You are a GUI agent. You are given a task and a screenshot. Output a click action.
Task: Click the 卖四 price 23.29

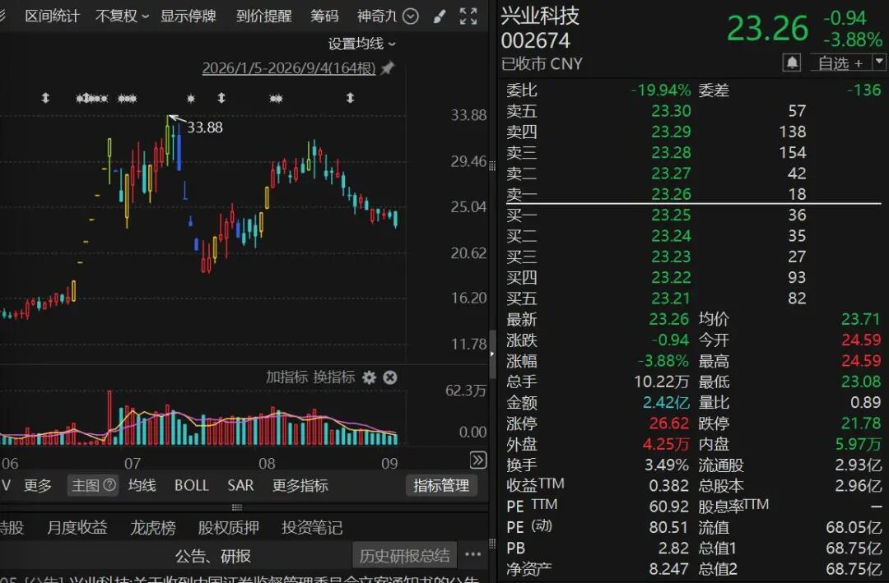(671, 132)
